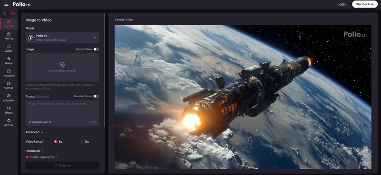
Task: Click the Start for Free button
Action: coord(365,4)
